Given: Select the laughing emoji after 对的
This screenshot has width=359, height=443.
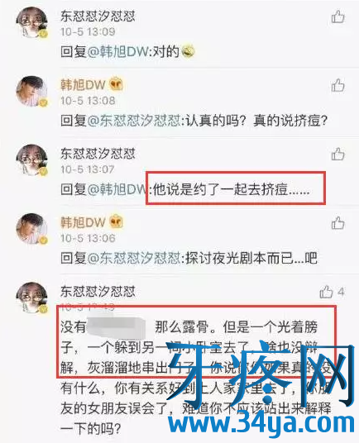Looking at the screenshot, I should (188, 52).
